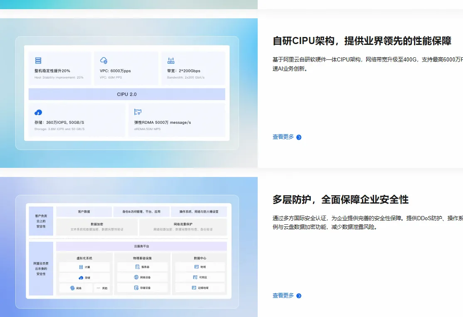Open 查看更多 link under 自研CIPU架构
The image size is (463, 317).
coord(283,137)
